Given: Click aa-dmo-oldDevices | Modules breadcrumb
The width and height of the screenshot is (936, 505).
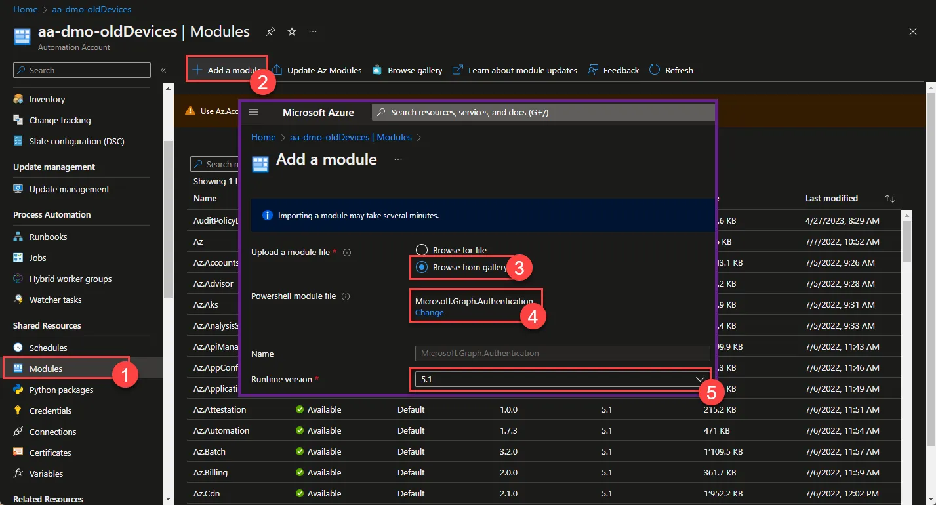Looking at the screenshot, I should (351, 137).
